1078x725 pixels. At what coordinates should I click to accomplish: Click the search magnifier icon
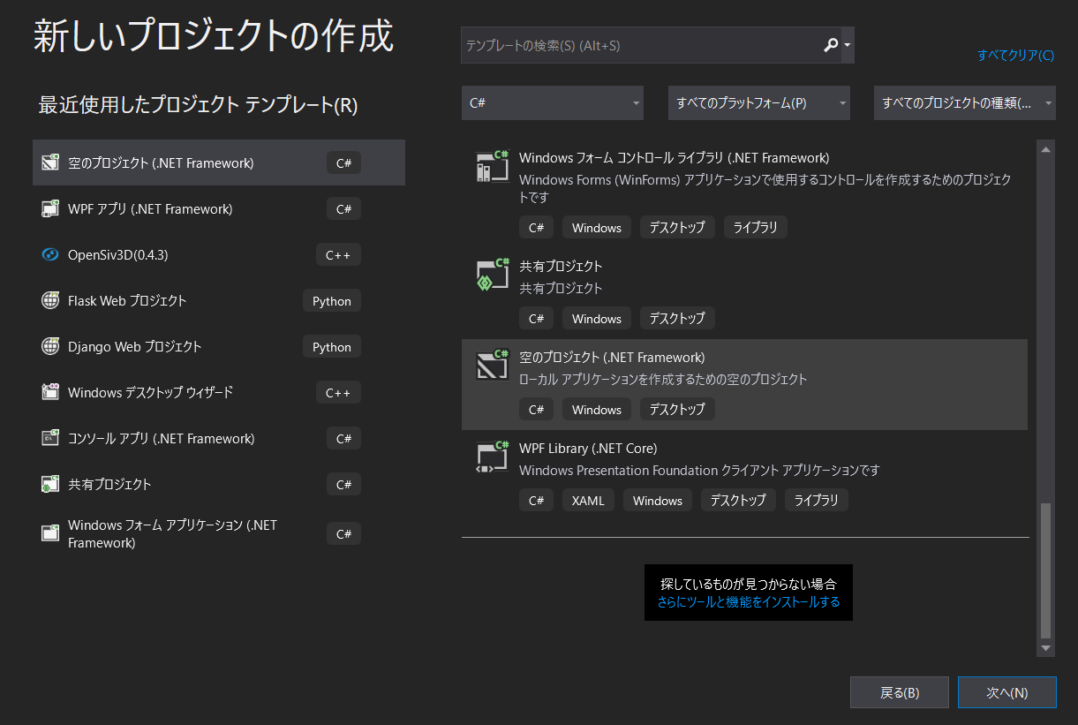(831, 45)
